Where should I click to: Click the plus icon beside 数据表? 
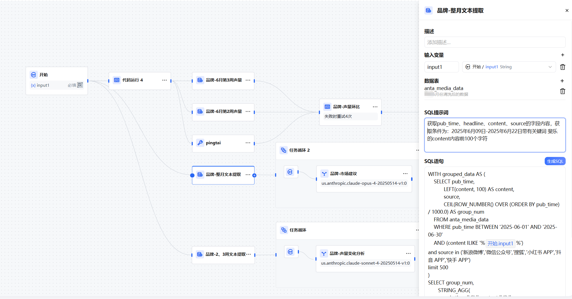(x=562, y=81)
